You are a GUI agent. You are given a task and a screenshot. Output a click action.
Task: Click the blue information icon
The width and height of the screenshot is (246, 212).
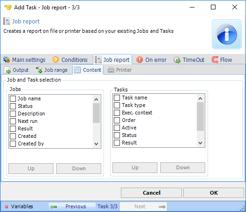point(227,34)
